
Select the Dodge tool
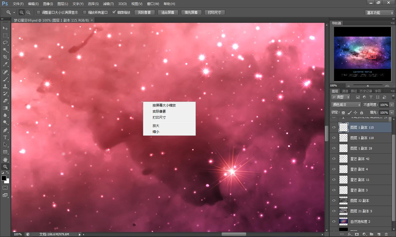click(5, 122)
